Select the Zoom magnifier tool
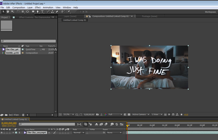Image resolution: width=218 pixels, height=140 pixels. pyautogui.click(x=13, y=12)
